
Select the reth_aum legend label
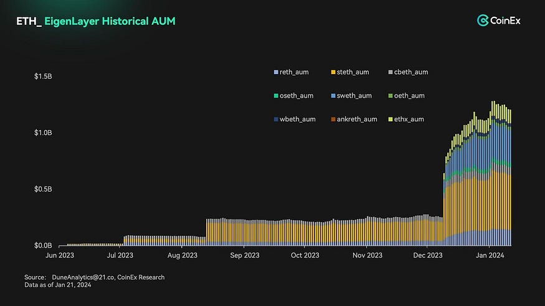click(x=294, y=72)
